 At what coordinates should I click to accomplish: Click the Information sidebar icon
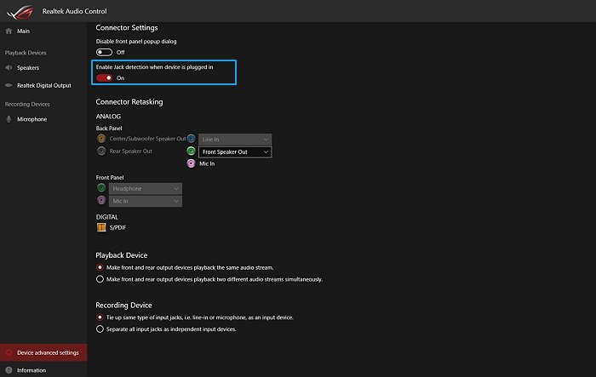click(9, 370)
